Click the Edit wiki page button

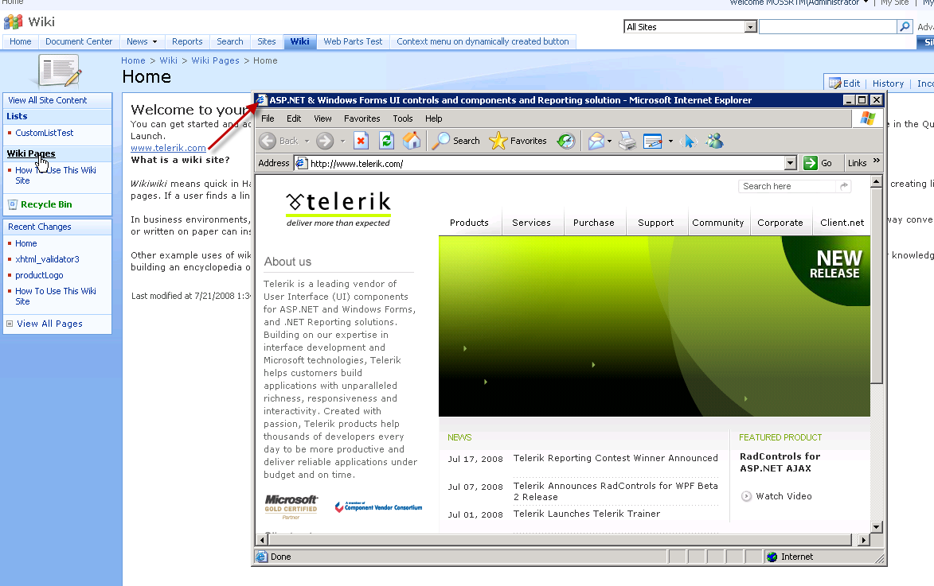(x=845, y=83)
